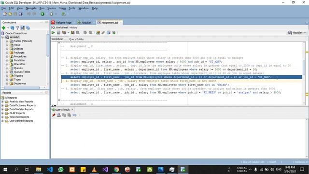
Task: Open the taskbar volume control
Action: point(272,170)
